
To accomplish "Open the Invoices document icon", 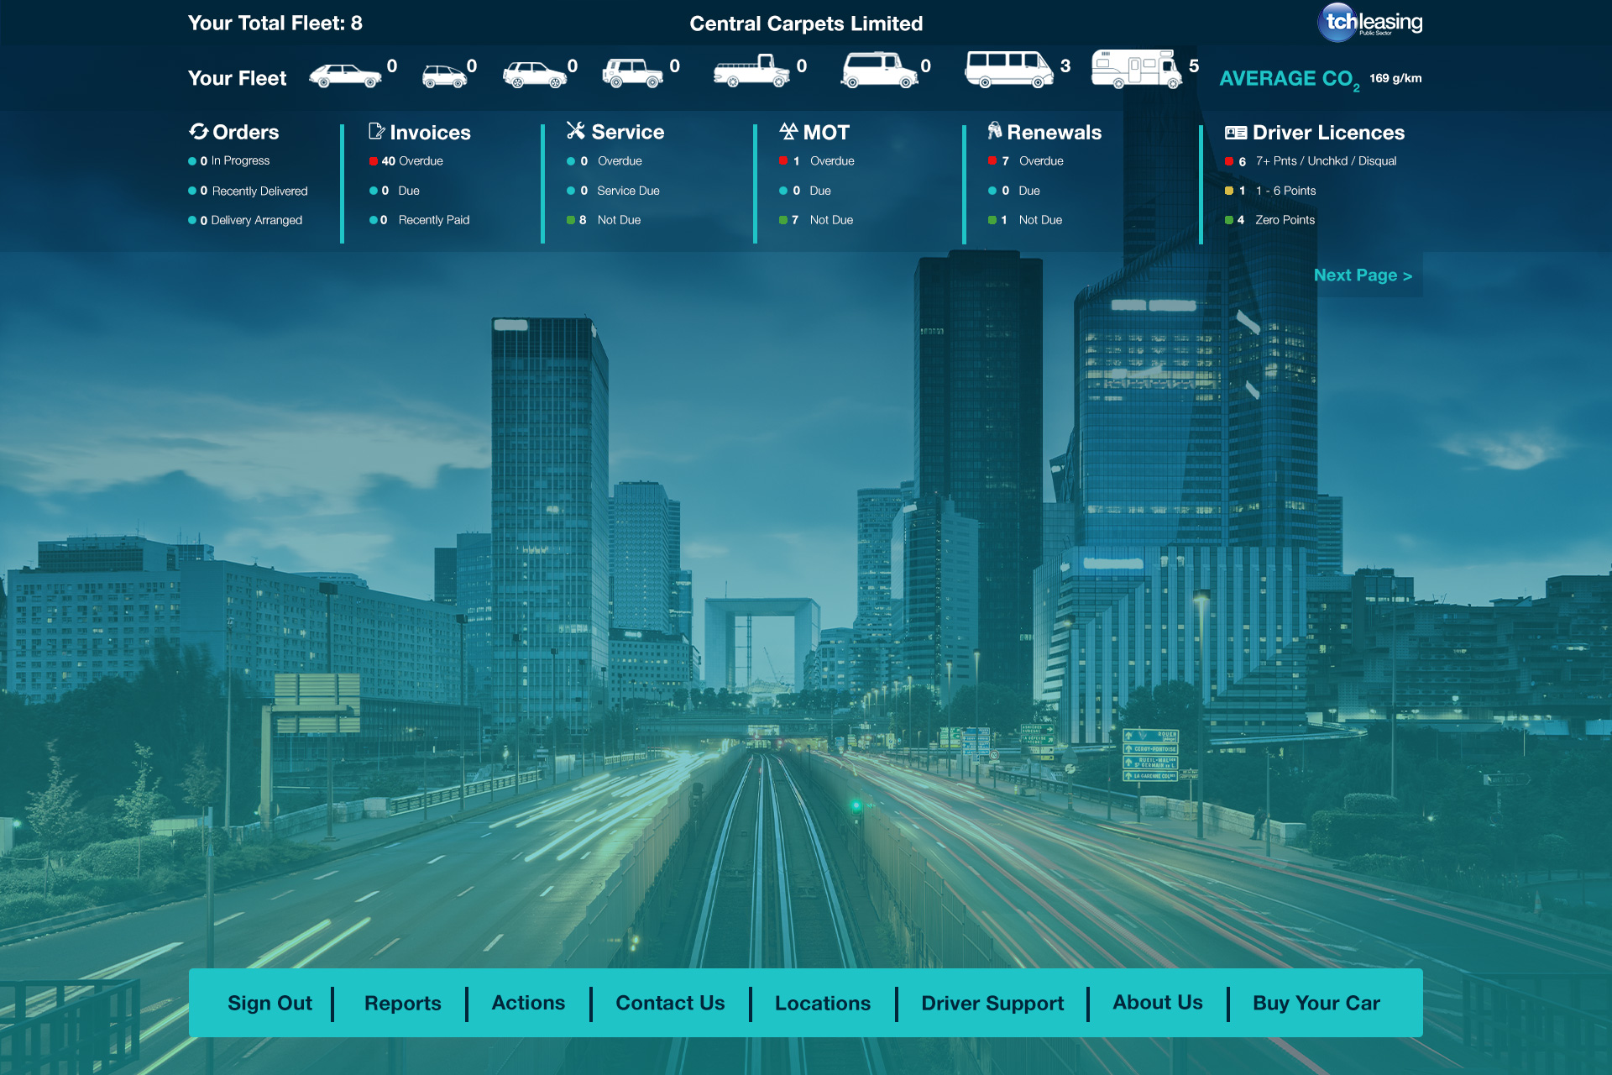I will [375, 131].
